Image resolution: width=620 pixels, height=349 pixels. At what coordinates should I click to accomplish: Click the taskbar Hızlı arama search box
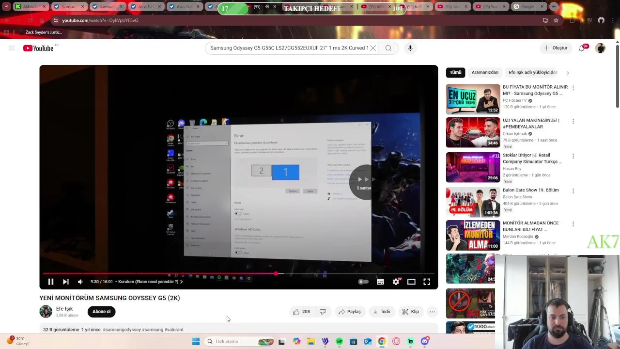pyautogui.click(x=240, y=341)
